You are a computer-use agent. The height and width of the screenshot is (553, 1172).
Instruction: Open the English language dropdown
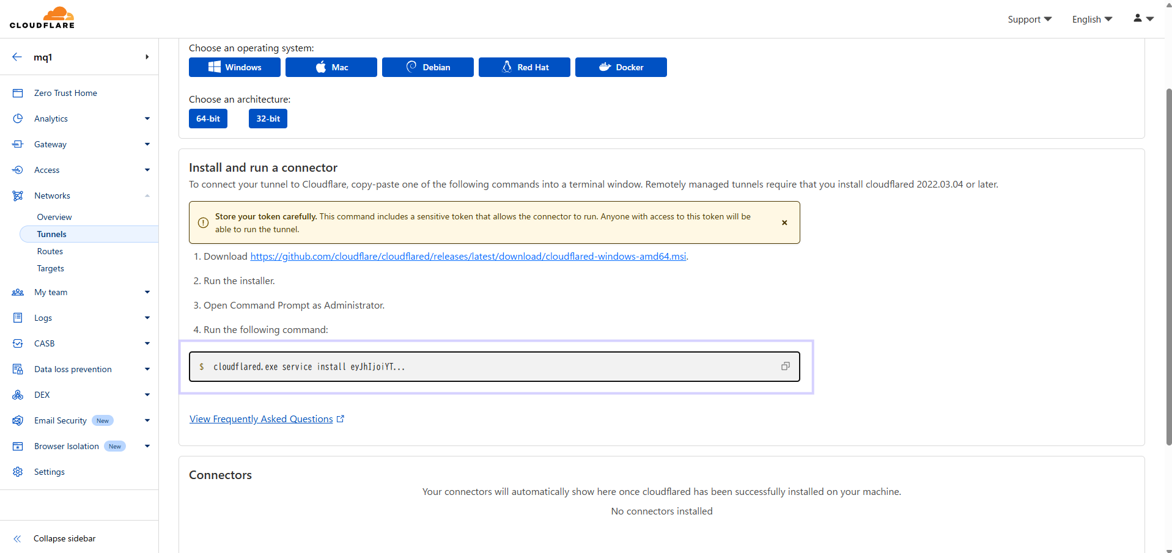(x=1092, y=19)
